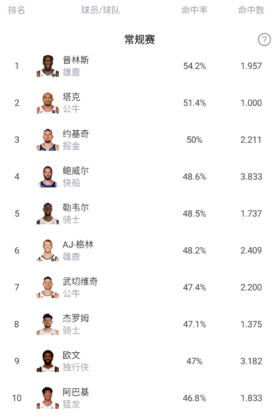Viewport: 280px width, 417px height.
Task: Tap AJ-格林 player headshot
Action: [x=47, y=251]
